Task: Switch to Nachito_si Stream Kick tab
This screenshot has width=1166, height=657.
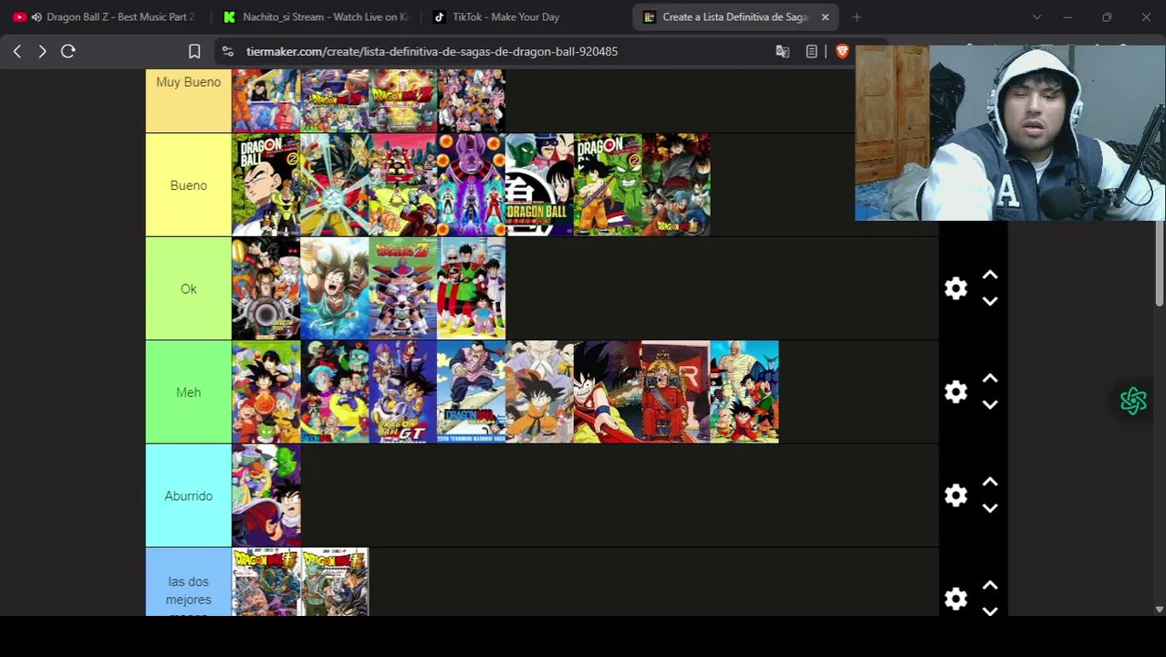Action: coord(316,16)
